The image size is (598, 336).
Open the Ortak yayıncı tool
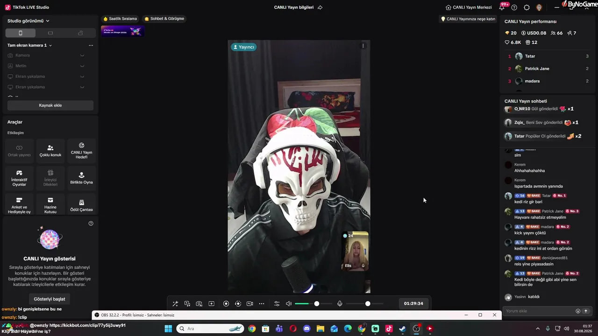19,151
